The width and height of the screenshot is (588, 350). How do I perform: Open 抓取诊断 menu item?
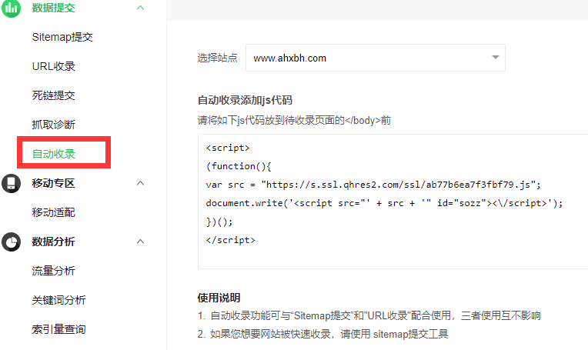[54, 125]
